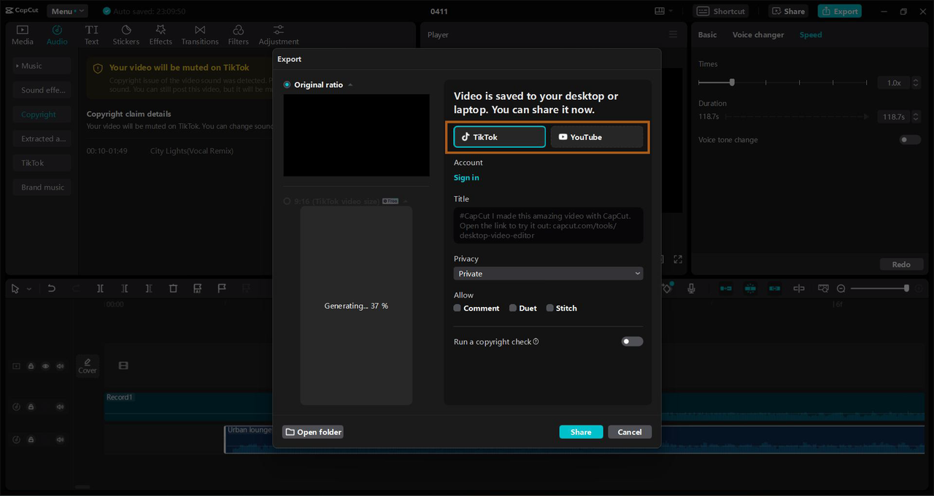Image resolution: width=934 pixels, height=496 pixels.
Task: Open the Audio tab
Action: click(x=57, y=35)
